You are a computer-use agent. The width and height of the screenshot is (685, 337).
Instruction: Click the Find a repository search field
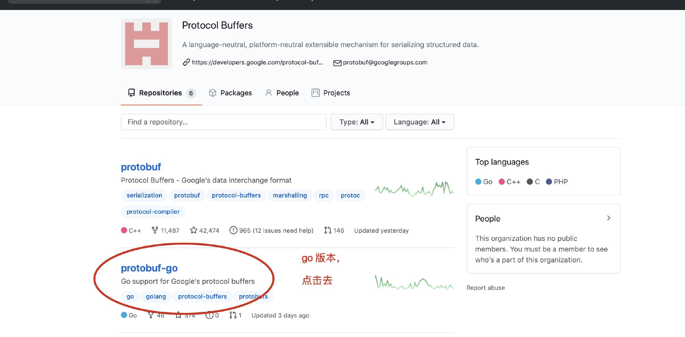click(x=223, y=122)
